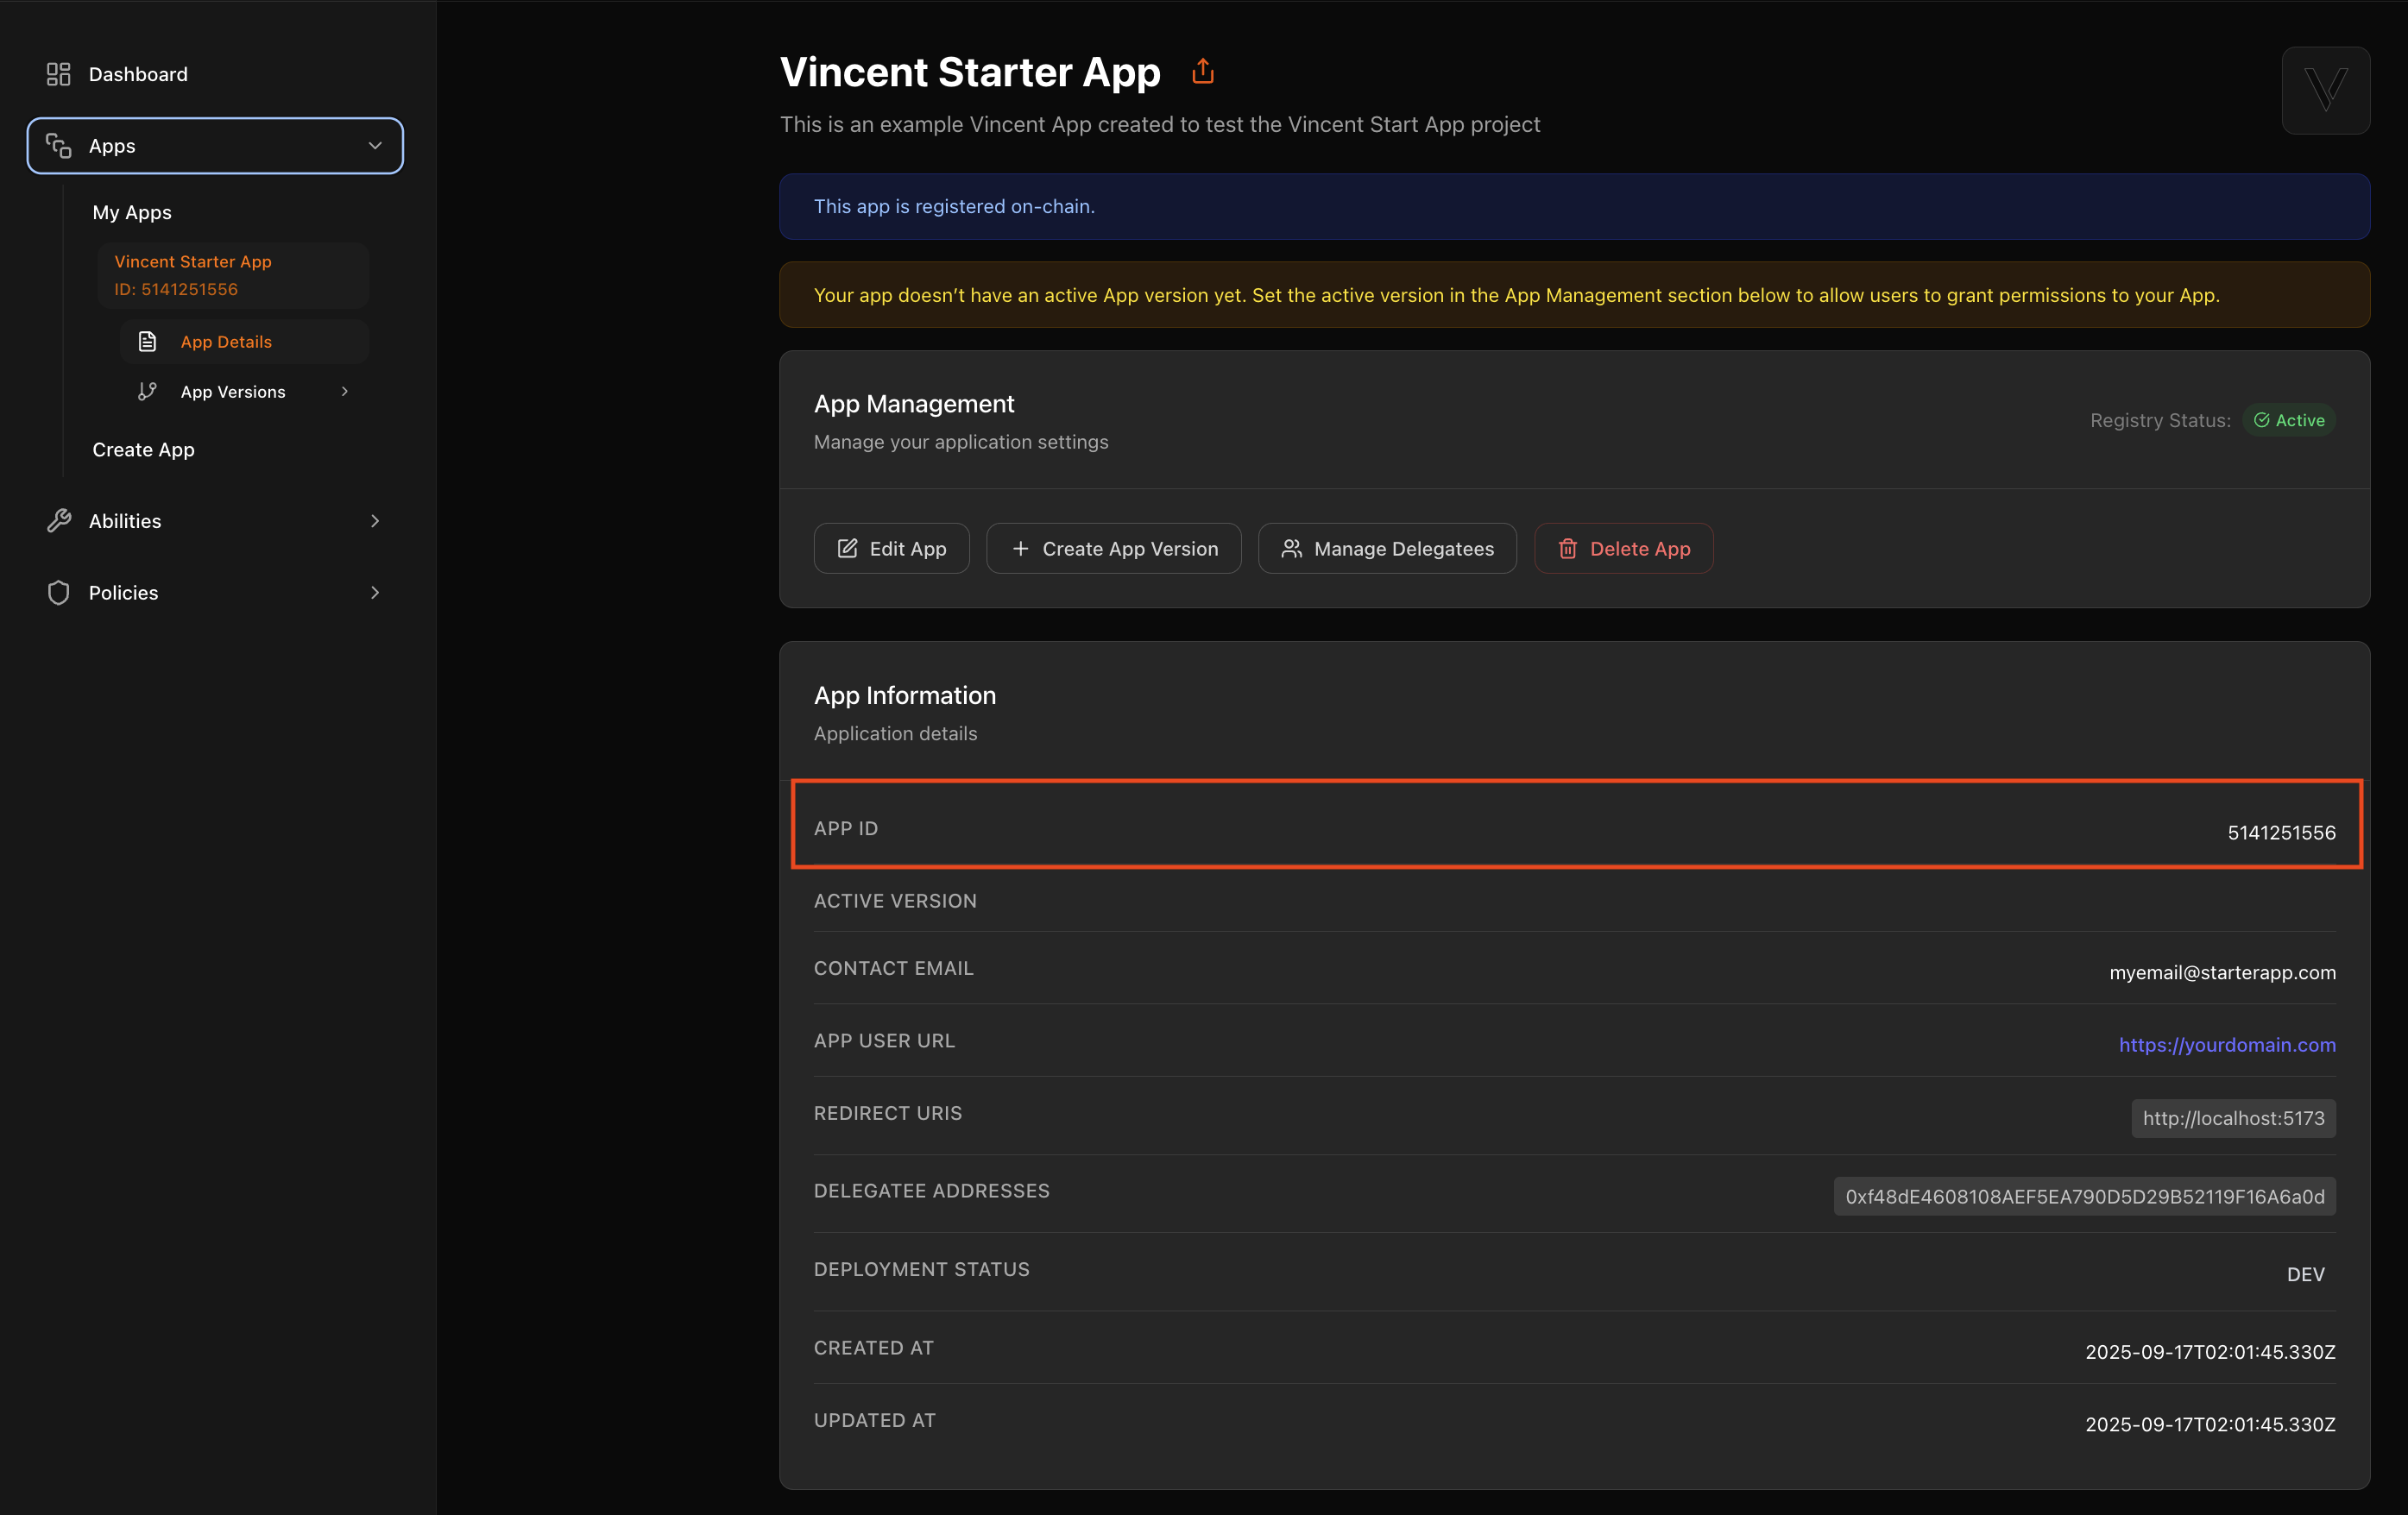Click the delegatee address 0xf48dE4608... chip

[2084, 1196]
